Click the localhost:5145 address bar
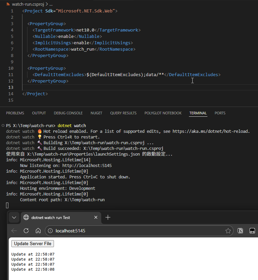Viewport: 258px width, 280px height. tap(134, 231)
